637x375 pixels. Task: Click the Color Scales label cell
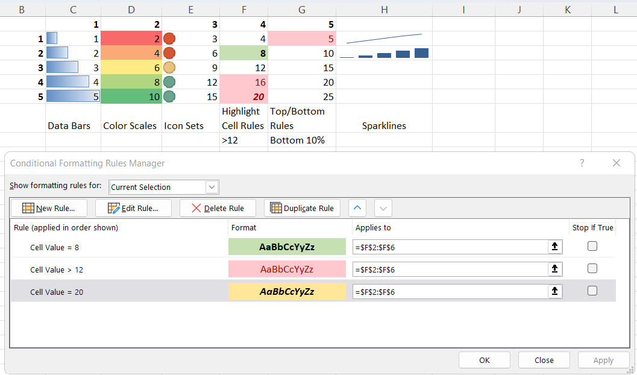click(x=131, y=118)
